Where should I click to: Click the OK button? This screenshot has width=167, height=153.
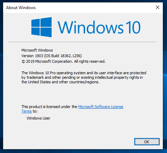click(x=147, y=141)
